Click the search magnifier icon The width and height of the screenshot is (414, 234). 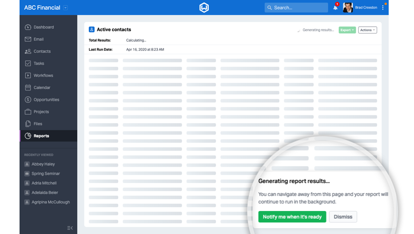[x=269, y=8]
